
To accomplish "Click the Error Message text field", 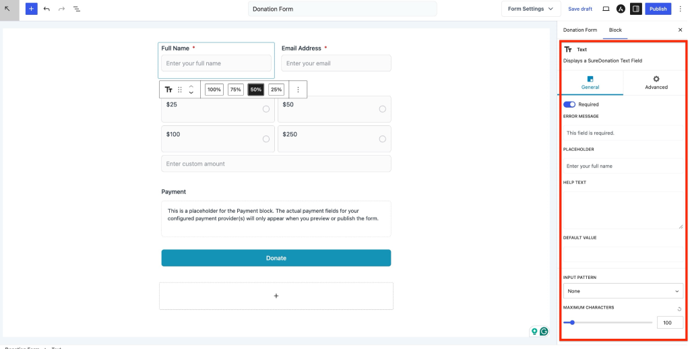I will coord(623,133).
